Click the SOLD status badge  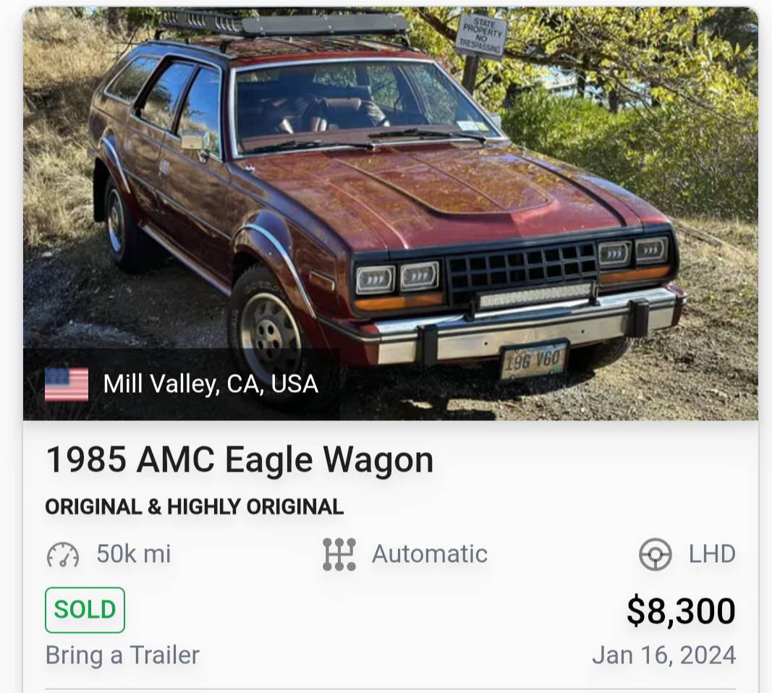(x=85, y=610)
